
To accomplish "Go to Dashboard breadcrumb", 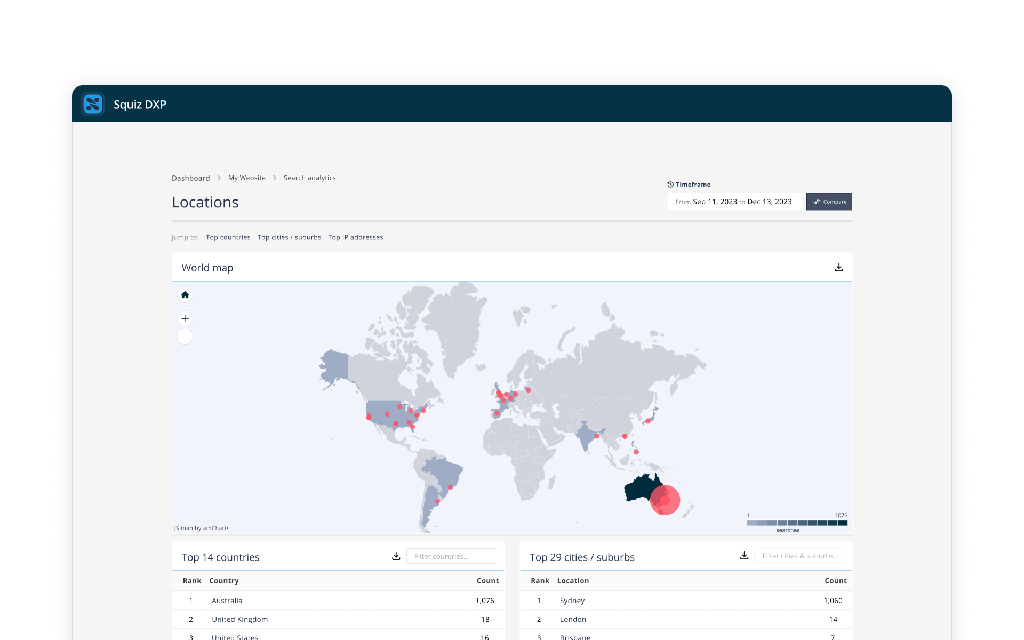I will [191, 178].
